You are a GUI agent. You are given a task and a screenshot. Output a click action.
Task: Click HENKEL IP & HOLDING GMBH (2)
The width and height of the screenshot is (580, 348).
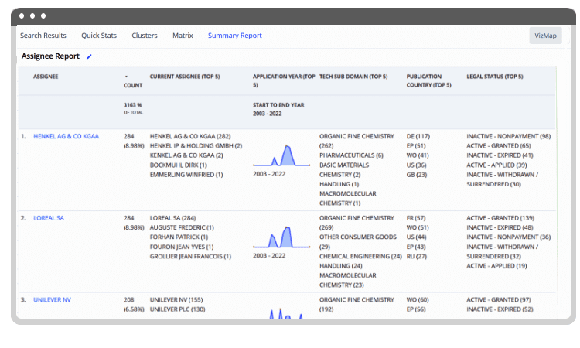pyautogui.click(x=196, y=146)
